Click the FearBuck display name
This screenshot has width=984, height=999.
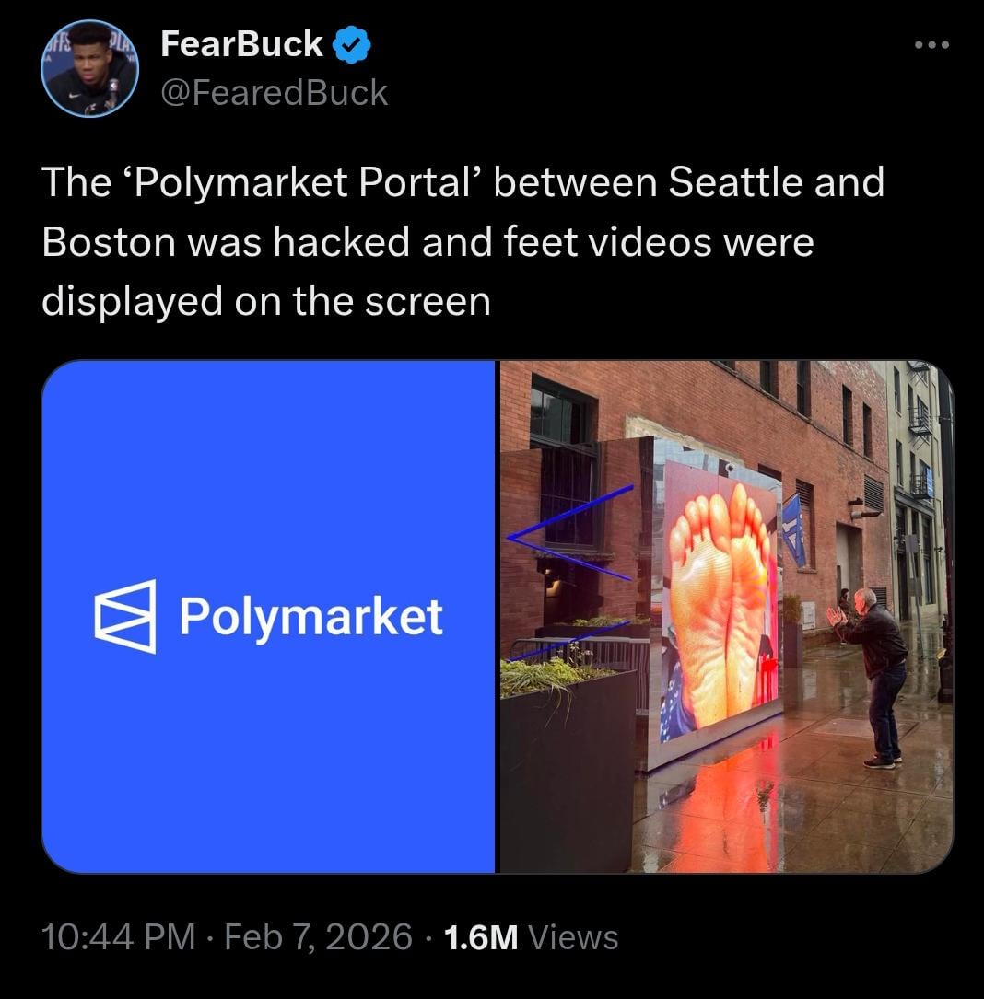point(241,44)
